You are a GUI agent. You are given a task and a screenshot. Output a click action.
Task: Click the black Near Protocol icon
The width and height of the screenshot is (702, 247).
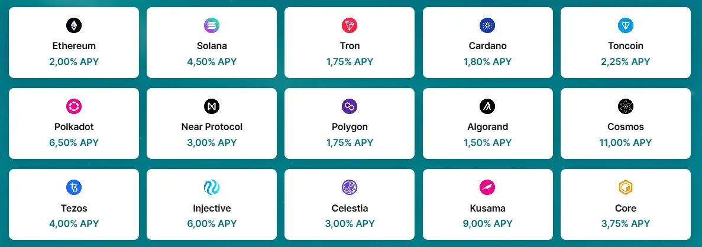(x=212, y=106)
